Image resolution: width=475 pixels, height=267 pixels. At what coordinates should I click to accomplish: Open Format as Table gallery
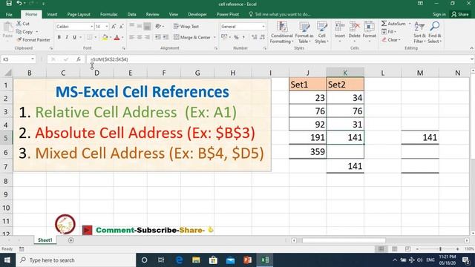(x=304, y=33)
